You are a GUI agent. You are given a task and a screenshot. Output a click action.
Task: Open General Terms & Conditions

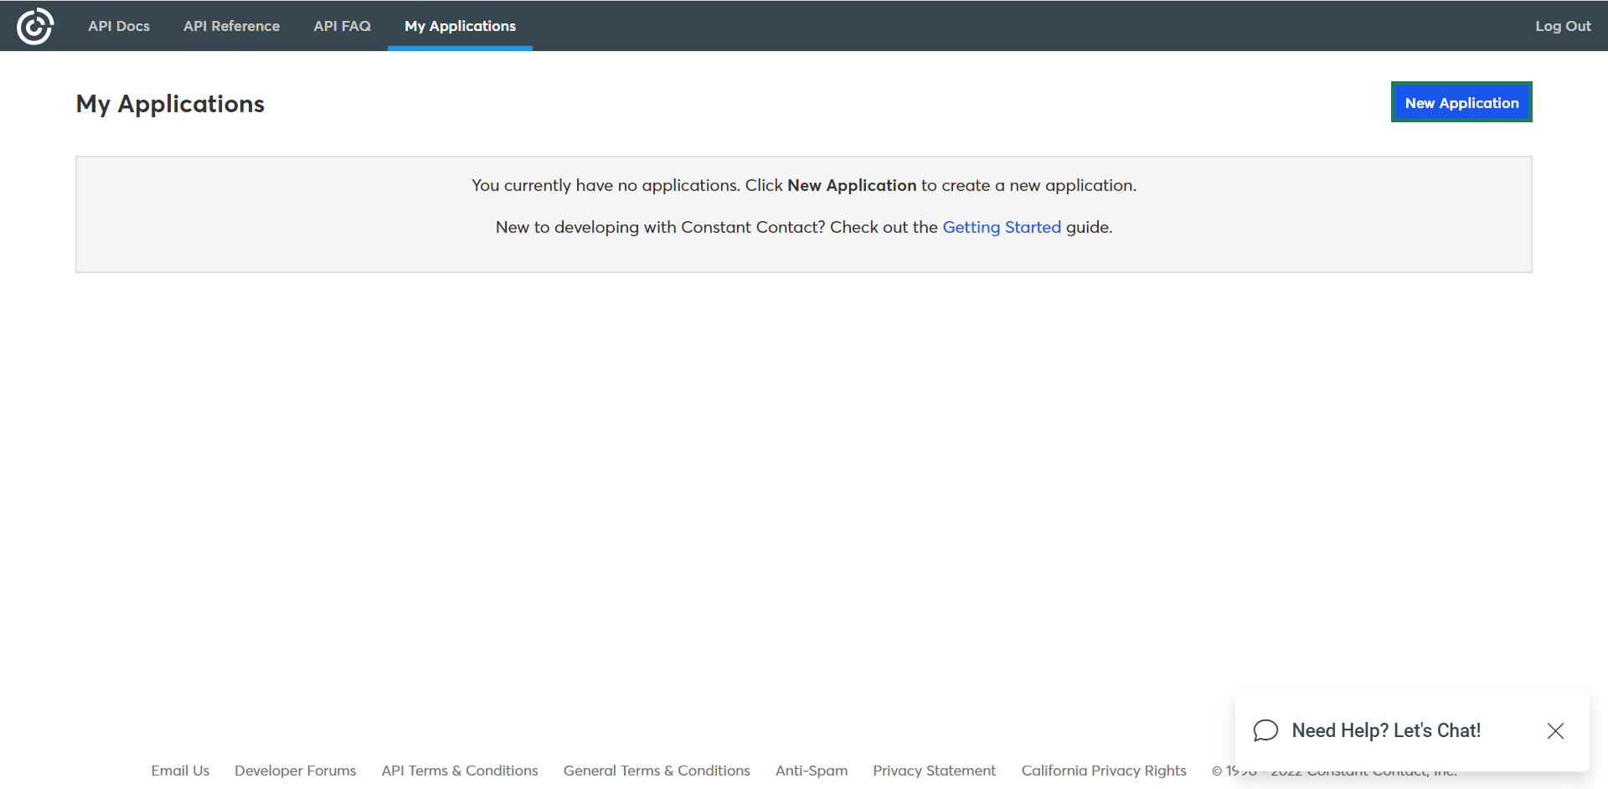[x=656, y=771]
